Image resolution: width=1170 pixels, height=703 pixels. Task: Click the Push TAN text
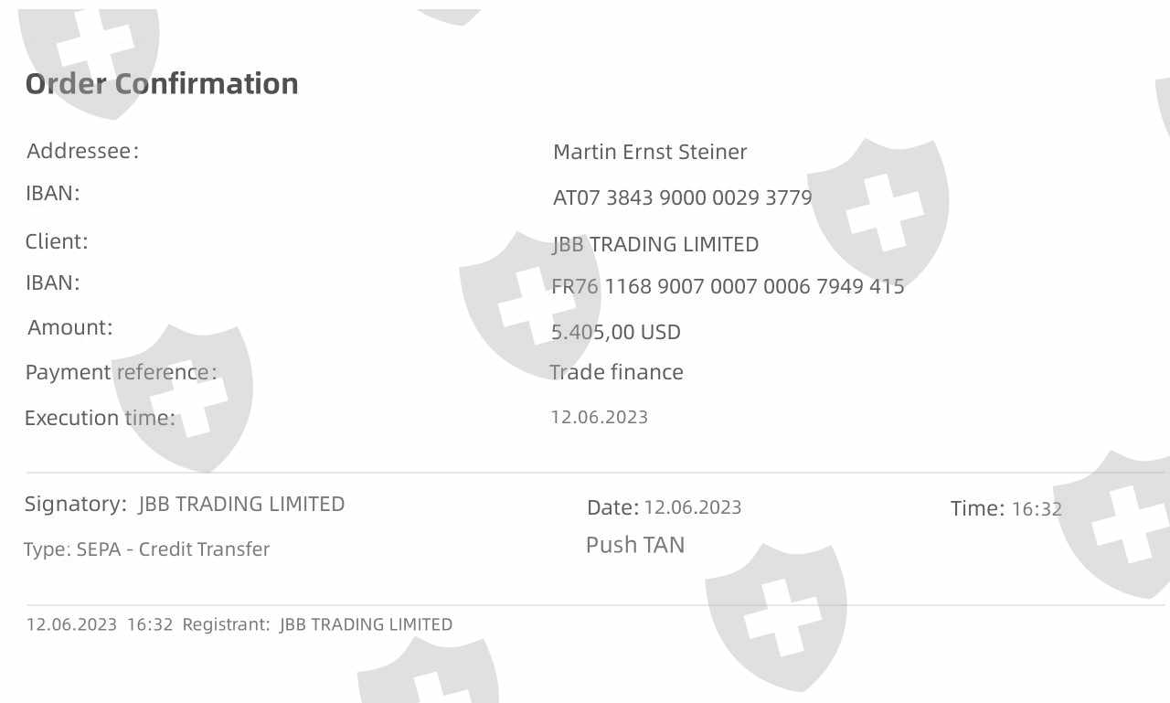(x=635, y=545)
